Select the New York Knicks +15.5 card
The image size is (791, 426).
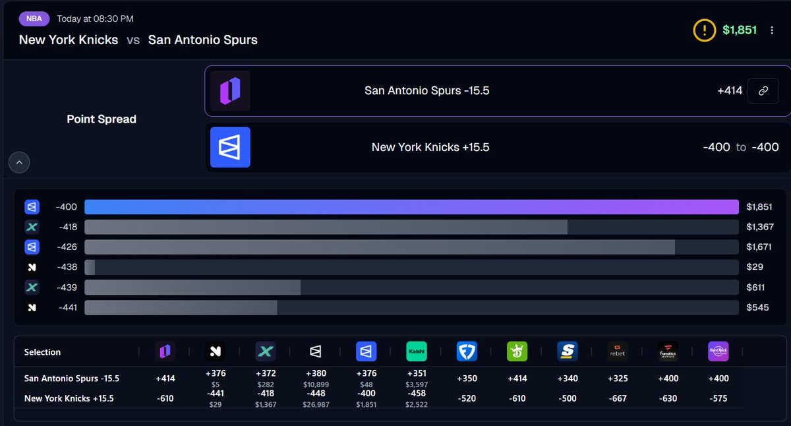497,147
